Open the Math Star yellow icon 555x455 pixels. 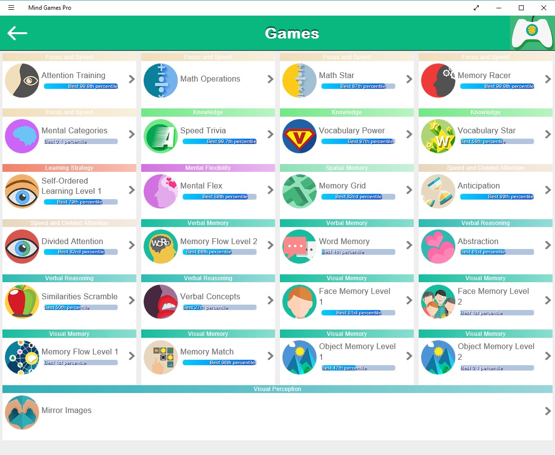coord(299,81)
